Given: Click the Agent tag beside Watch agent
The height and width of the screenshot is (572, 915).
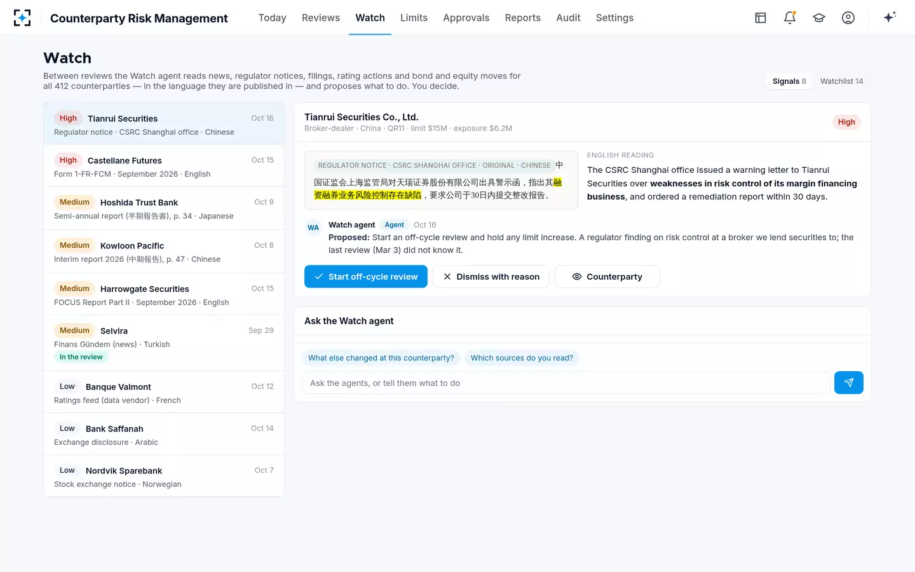Looking at the screenshot, I should (x=394, y=225).
